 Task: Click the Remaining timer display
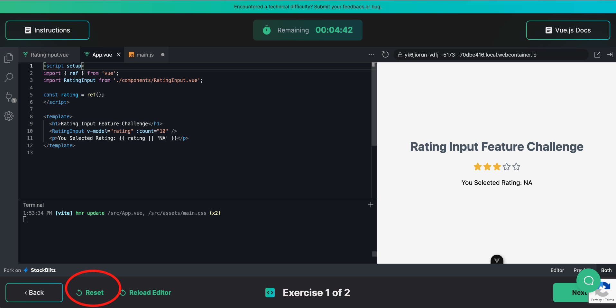[308, 30]
